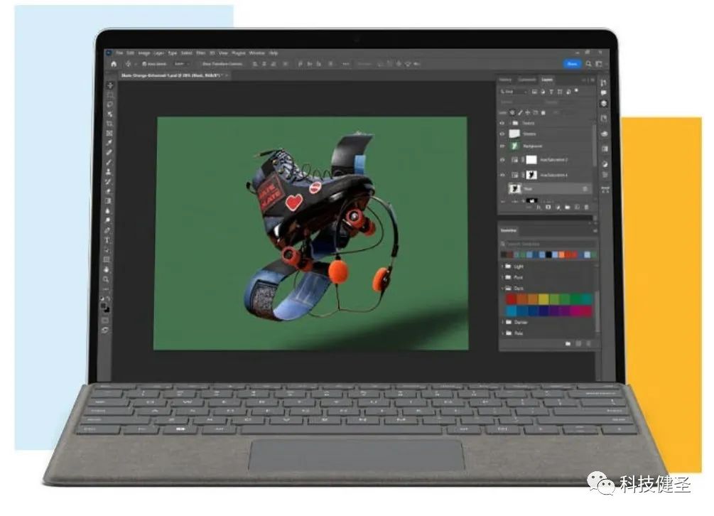
Task: Click the Create new layer icon
Action: [578, 207]
